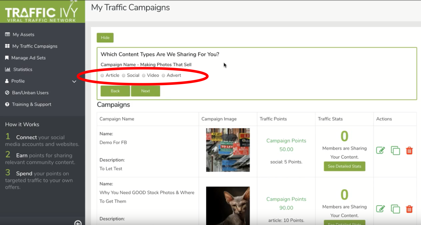Image resolution: width=421 pixels, height=225 pixels.
Task: Click the "How it Works" heading
Action: (x=22, y=124)
